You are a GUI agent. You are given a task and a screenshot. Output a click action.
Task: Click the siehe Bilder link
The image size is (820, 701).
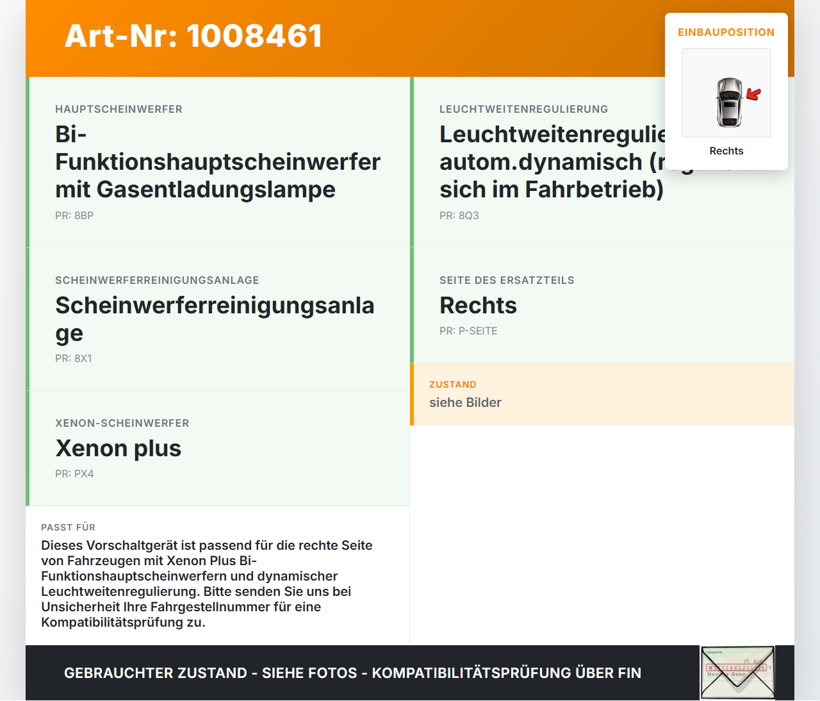click(465, 402)
